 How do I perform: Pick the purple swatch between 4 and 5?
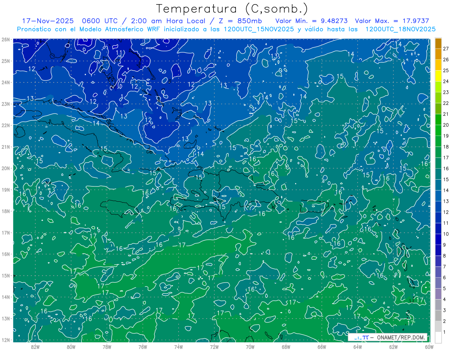(x=438, y=294)
